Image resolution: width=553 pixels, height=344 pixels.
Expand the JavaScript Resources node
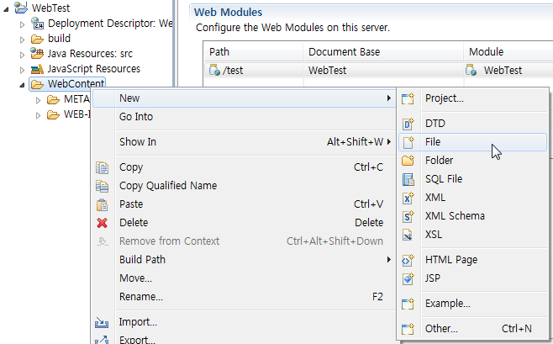coord(22,70)
